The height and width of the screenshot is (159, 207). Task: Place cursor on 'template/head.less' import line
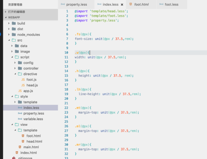click(101, 11)
